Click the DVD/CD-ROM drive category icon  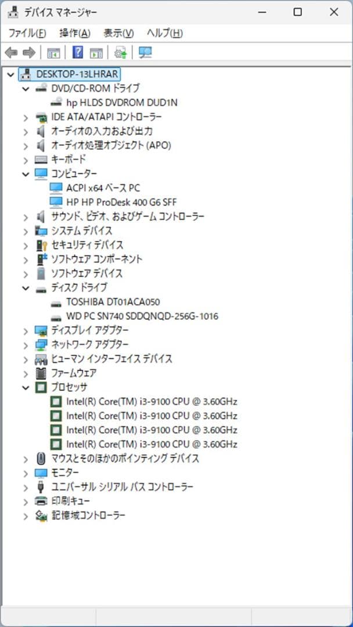(x=41, y=88)
